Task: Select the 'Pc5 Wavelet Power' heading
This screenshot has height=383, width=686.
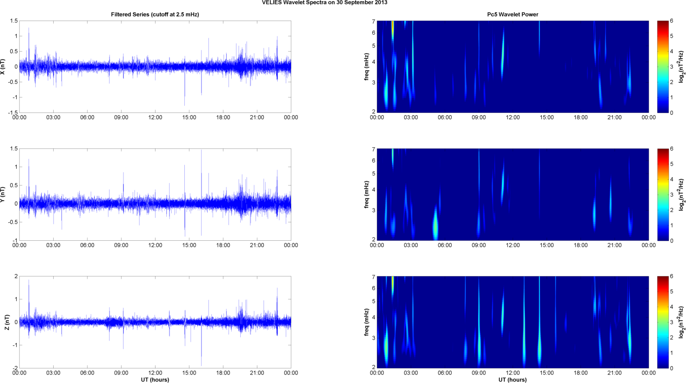Action: click(x=512, y=14)
